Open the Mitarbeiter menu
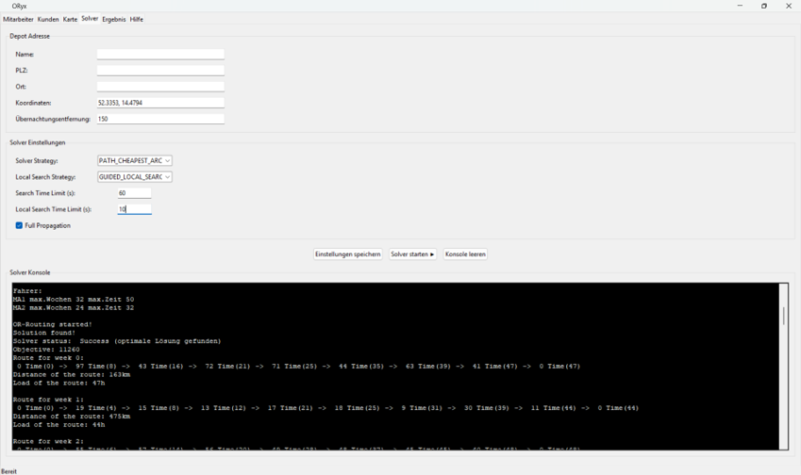 pos(19,19)
